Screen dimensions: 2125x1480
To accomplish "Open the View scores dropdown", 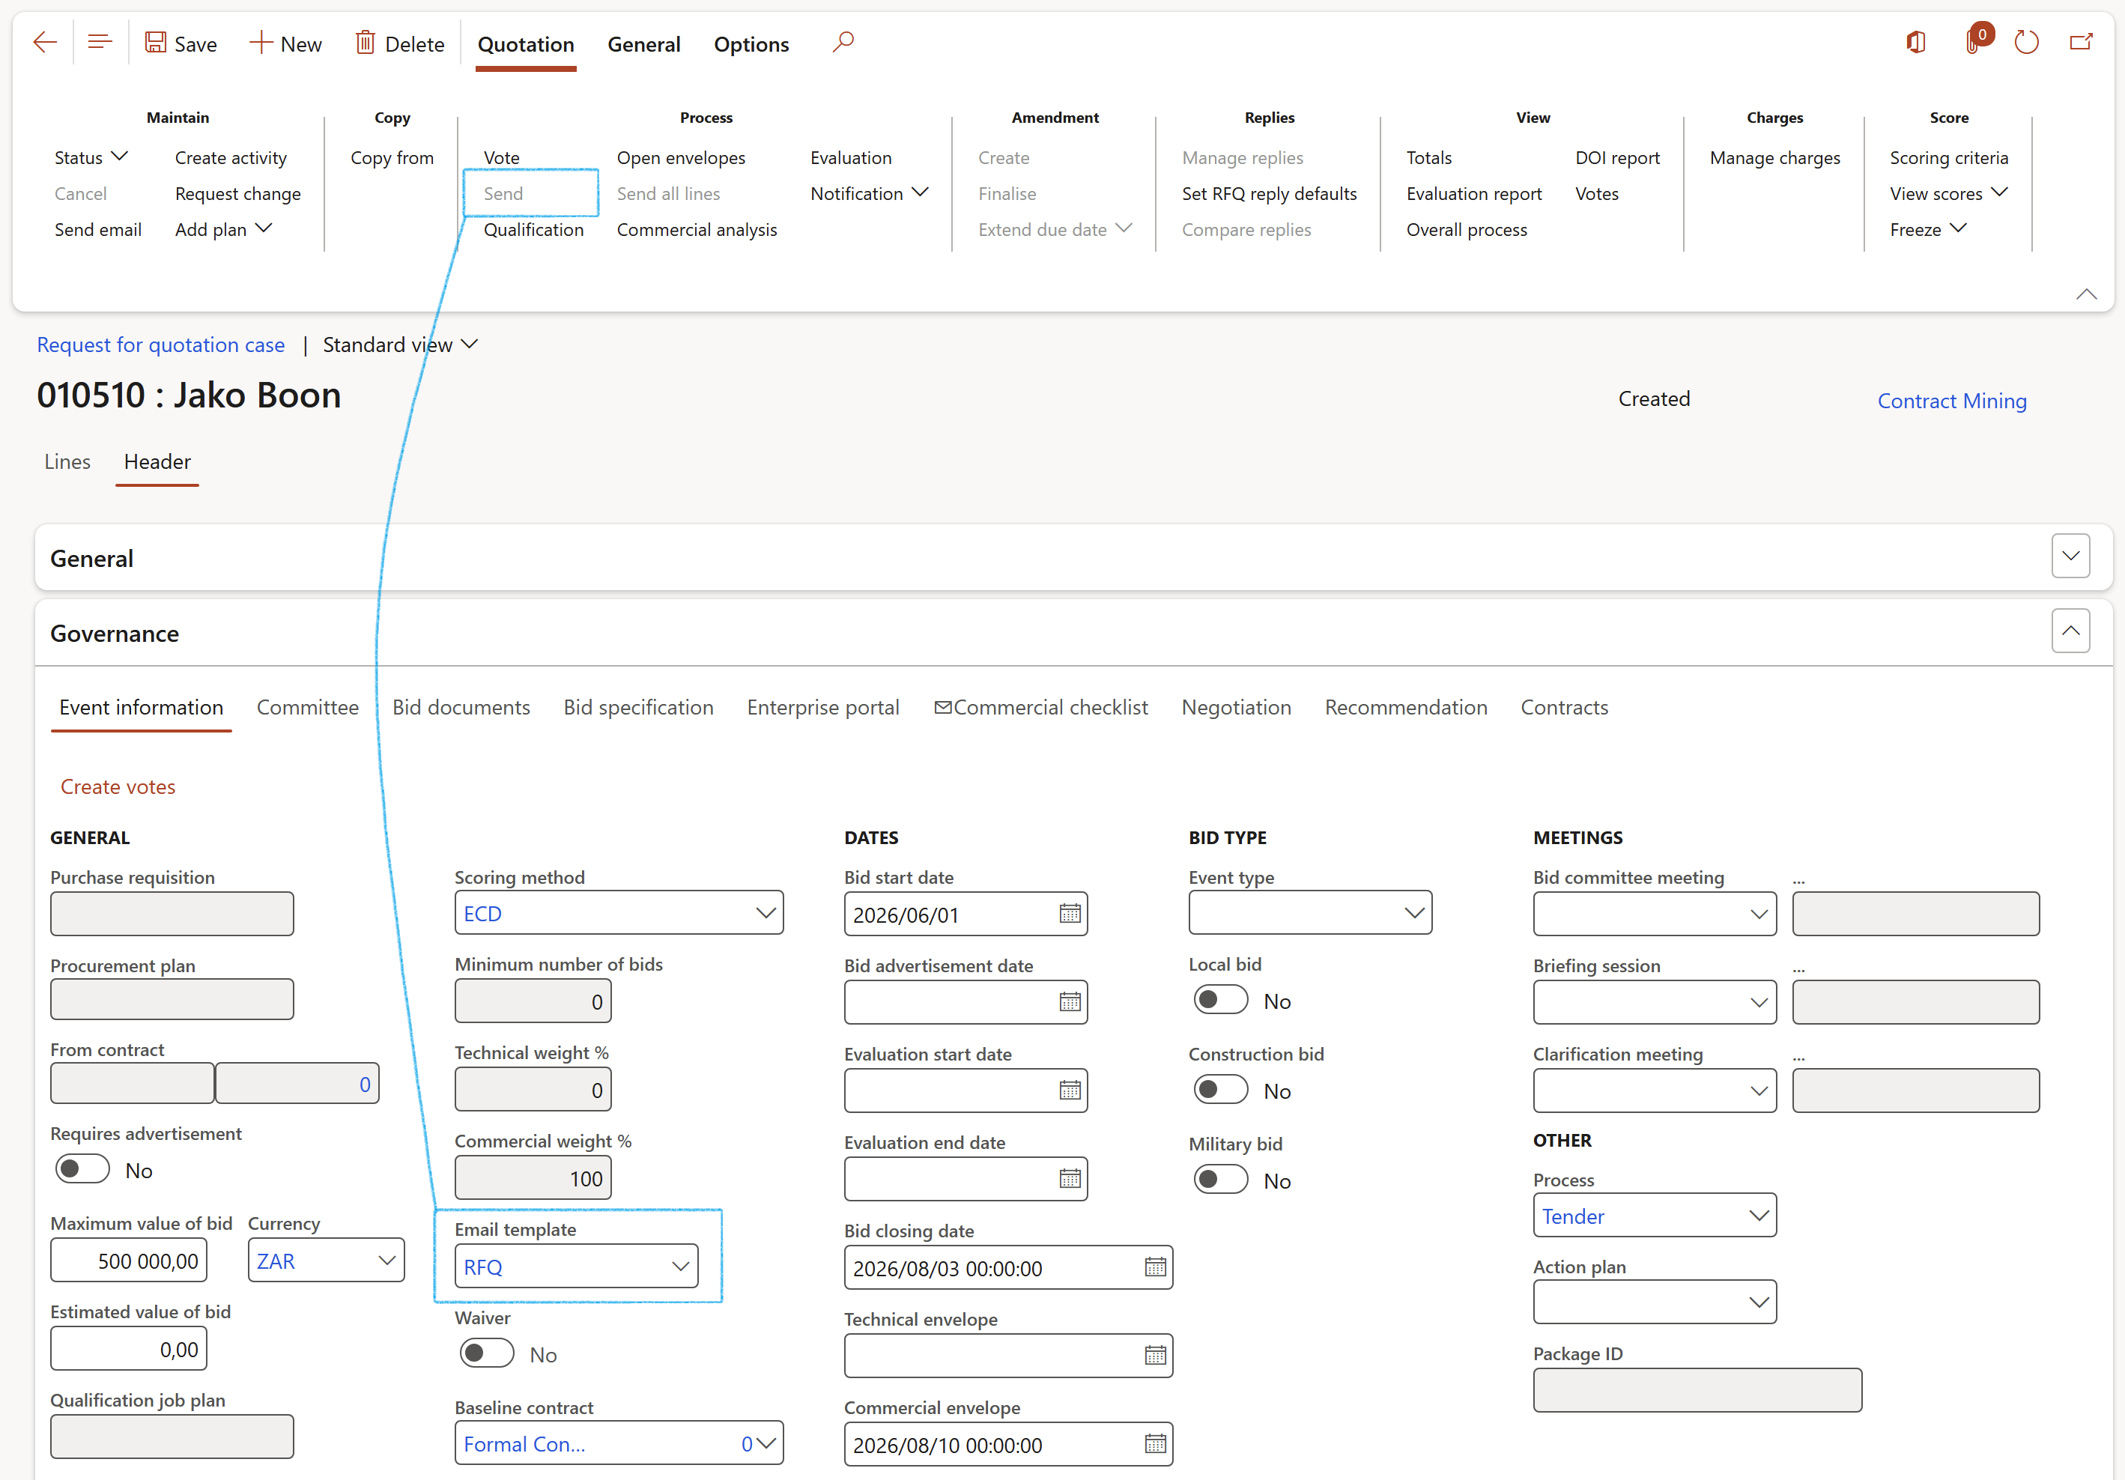I will coord(1948,193).
